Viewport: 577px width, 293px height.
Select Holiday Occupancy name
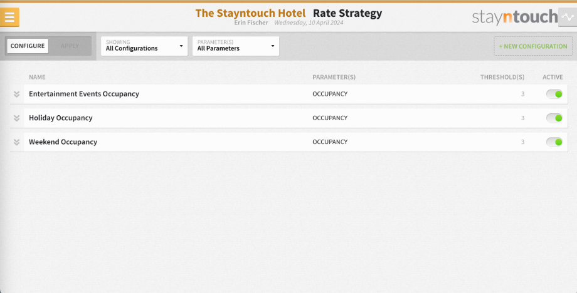pyautogui.click(x=61, y=118)
